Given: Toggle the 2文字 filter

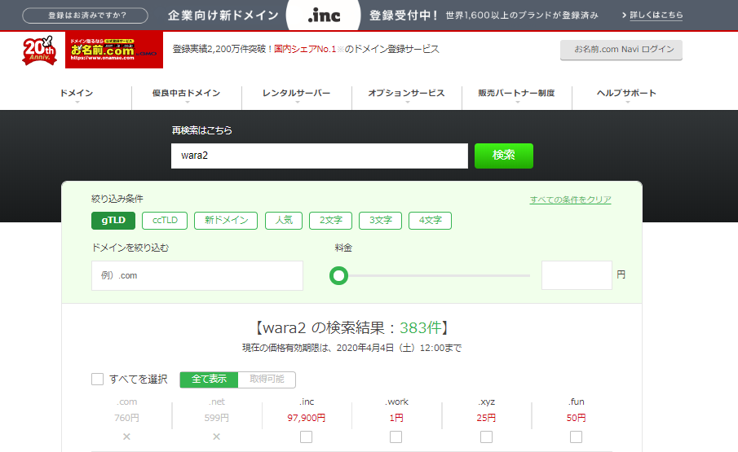Looking at the screenshot, I should (x=330, y=221).
